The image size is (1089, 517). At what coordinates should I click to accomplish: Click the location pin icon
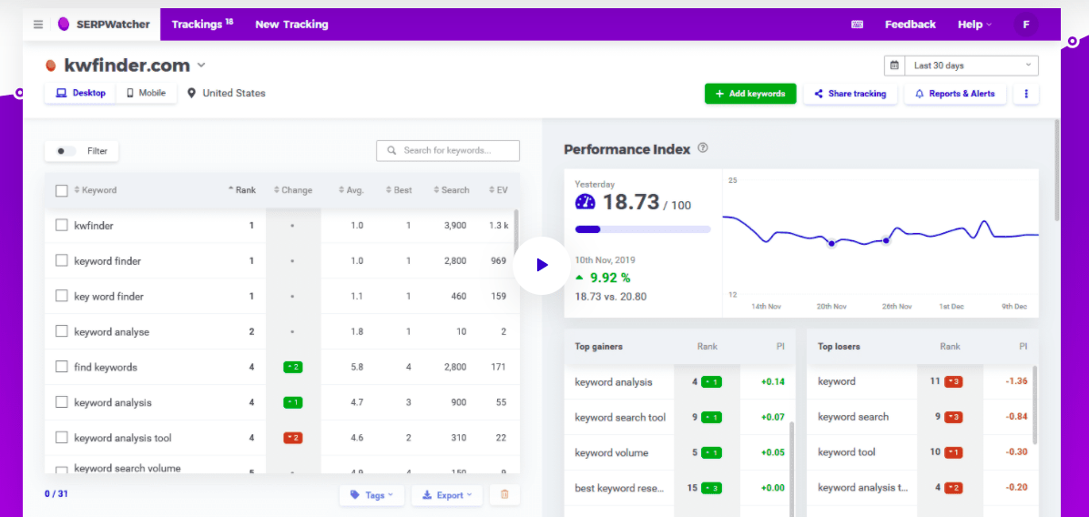tap(192, 93)
